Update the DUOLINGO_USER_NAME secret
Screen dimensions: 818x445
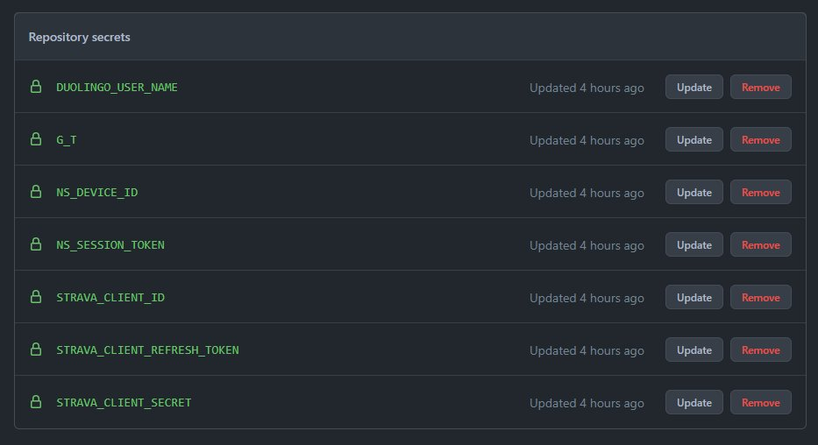click(x=694, y=87)
